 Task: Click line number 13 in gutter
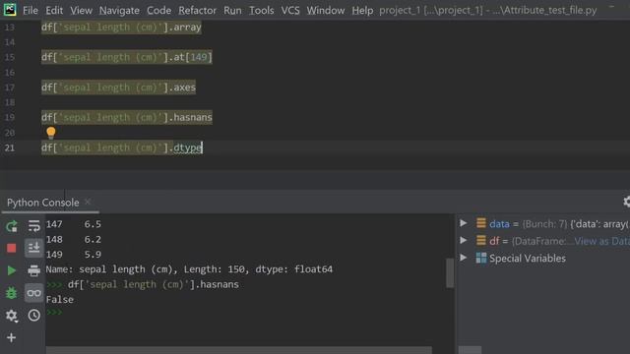[10, 28]
